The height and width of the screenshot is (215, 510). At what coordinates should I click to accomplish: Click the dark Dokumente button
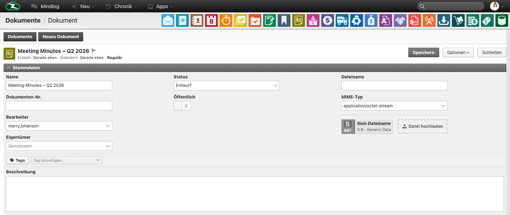20,37
